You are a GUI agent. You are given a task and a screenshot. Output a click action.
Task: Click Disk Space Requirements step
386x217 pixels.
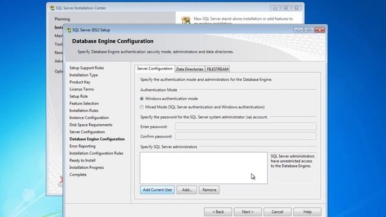coord(90,125)
